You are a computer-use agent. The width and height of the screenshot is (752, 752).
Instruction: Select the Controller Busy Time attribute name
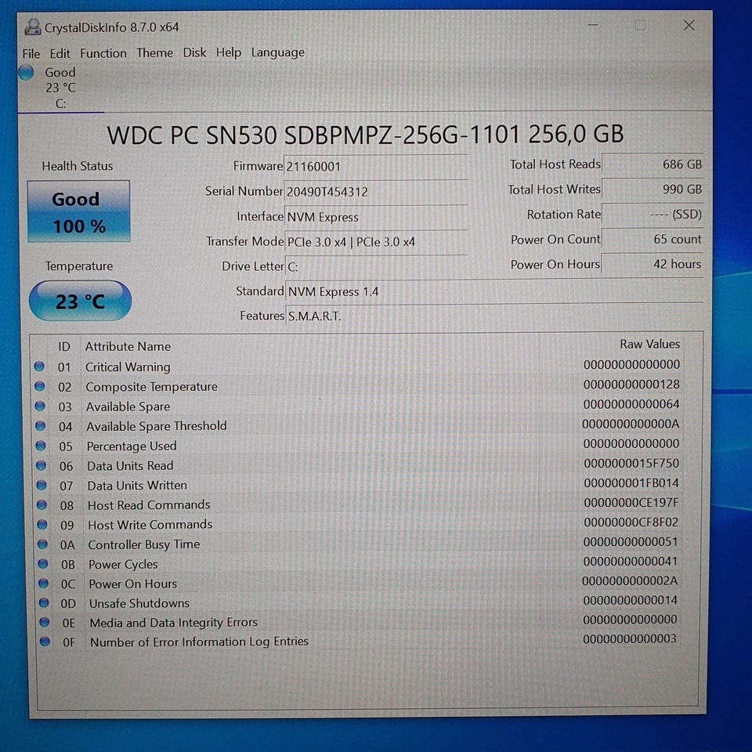(x=144, y=544)
